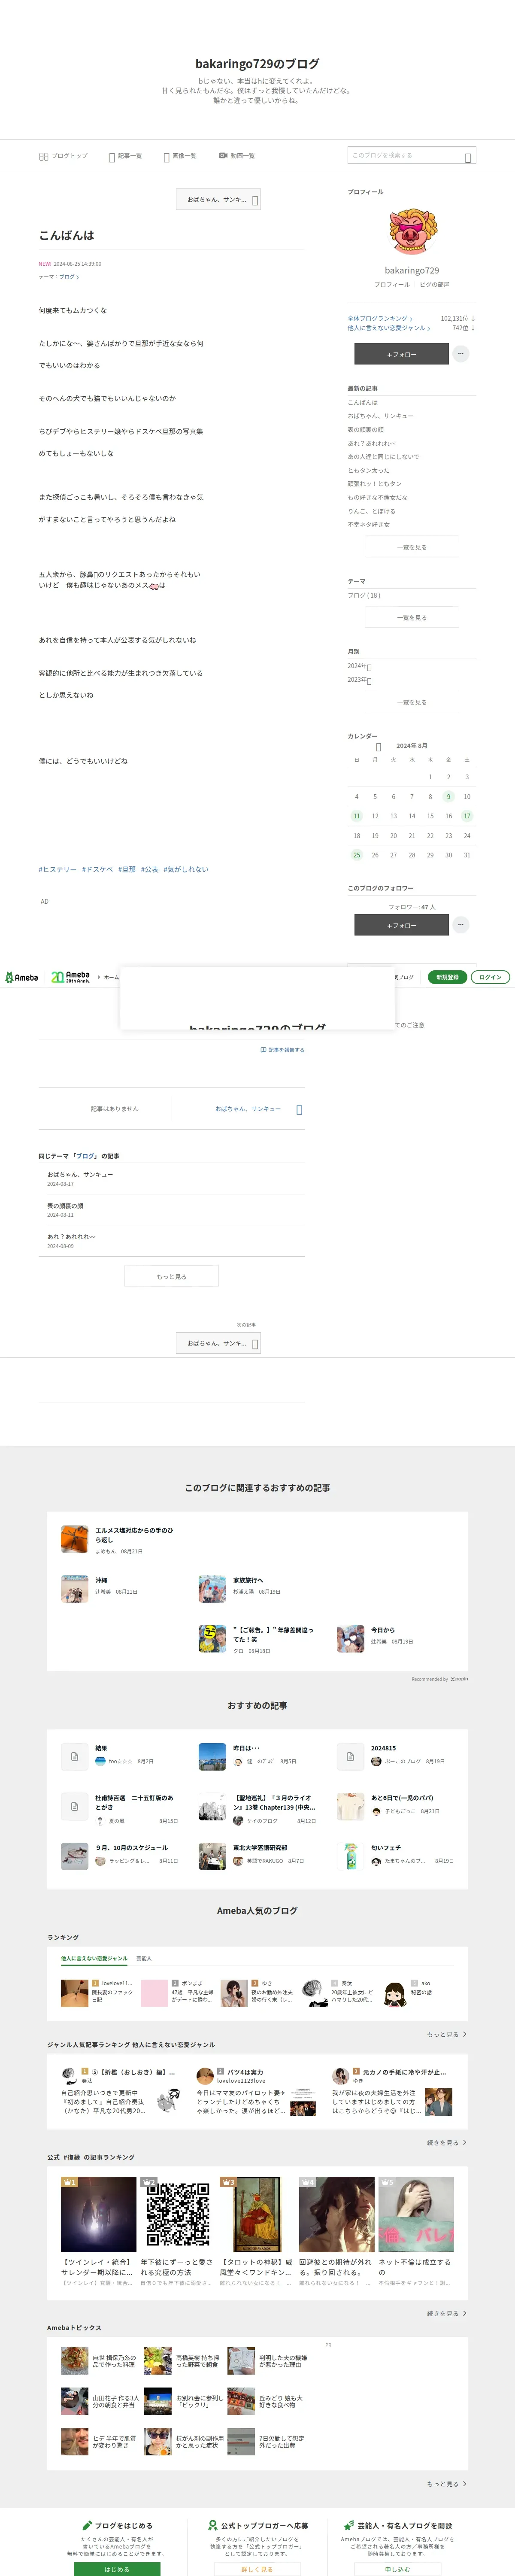Open the 画像一覧 tab

tap(180, 156)
